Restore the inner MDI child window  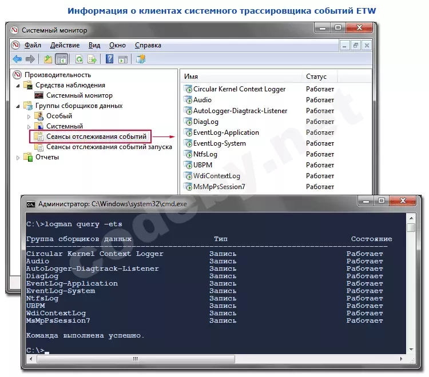[x=356, y=45]
